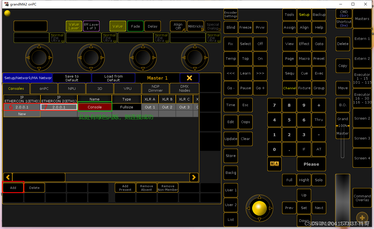Select the ETHERCON 1 IP cell 2.0.0.1

coord(22,107)
